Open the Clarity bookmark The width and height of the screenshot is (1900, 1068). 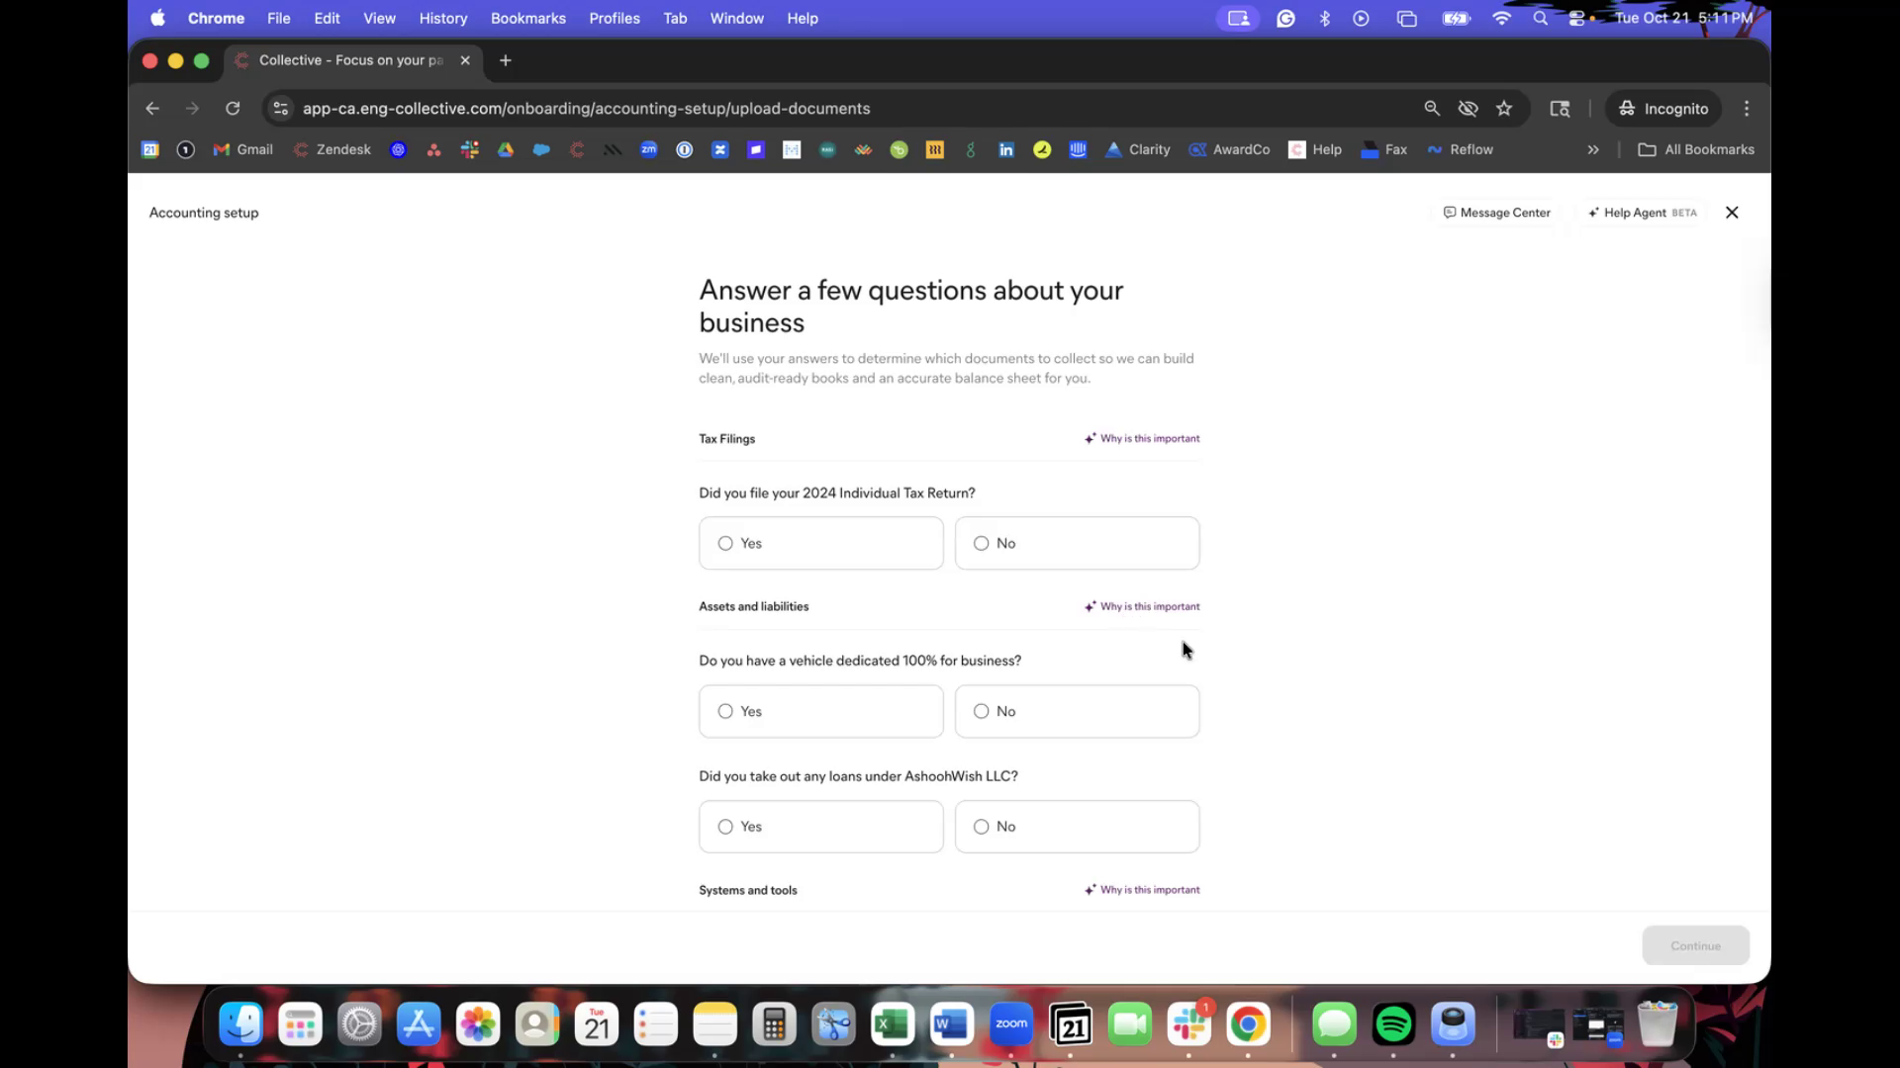click(x=1138, y=149)
